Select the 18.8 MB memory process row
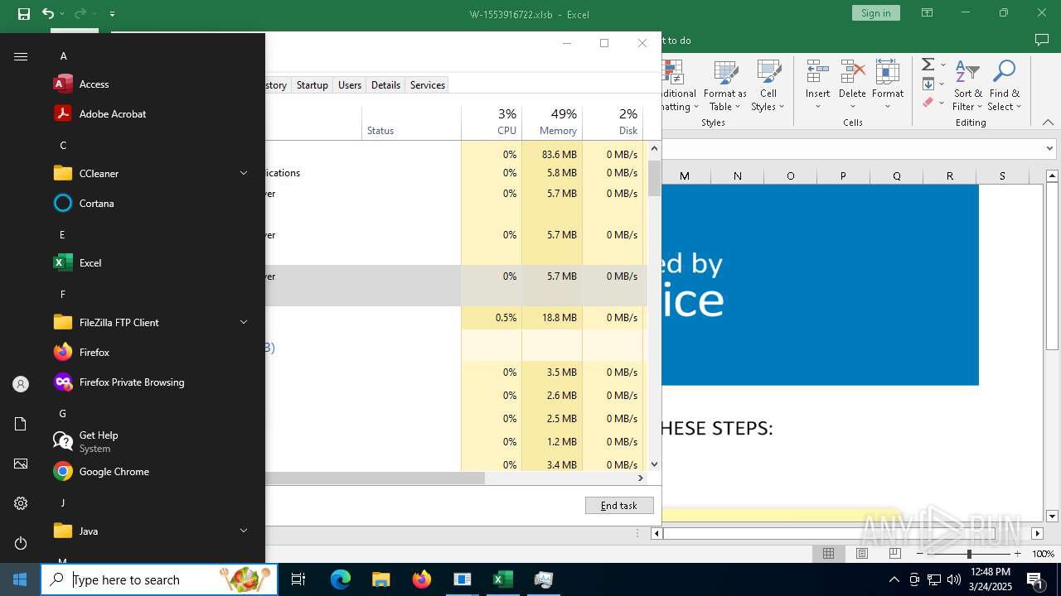1061x596 pixels. pyautogui.click(x=456, y=318)
